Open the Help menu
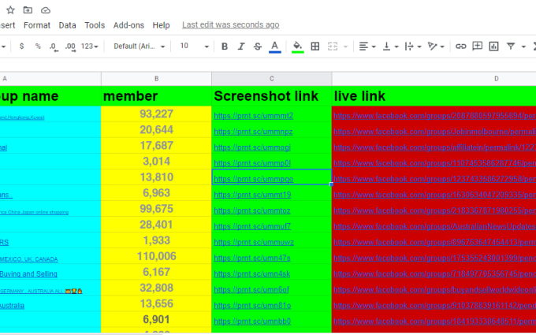536x335 pixels. click(161, 25)
